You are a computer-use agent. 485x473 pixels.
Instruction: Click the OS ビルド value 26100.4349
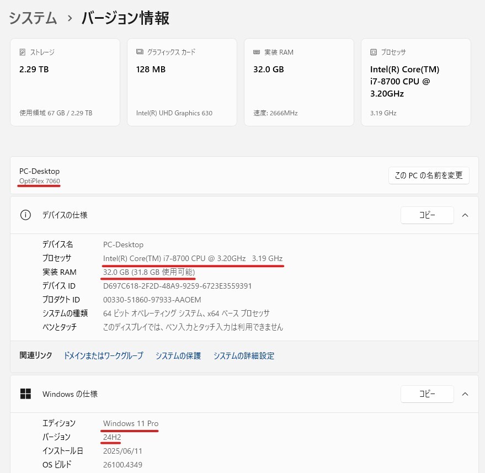click(122, 465)
